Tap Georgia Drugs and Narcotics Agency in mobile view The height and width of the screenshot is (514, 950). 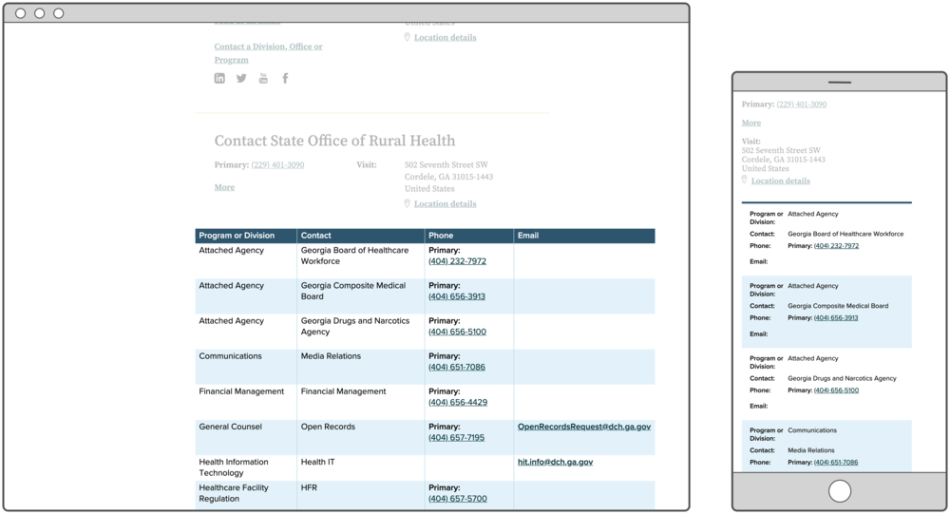pyautogui.click(x=842, y=378)
